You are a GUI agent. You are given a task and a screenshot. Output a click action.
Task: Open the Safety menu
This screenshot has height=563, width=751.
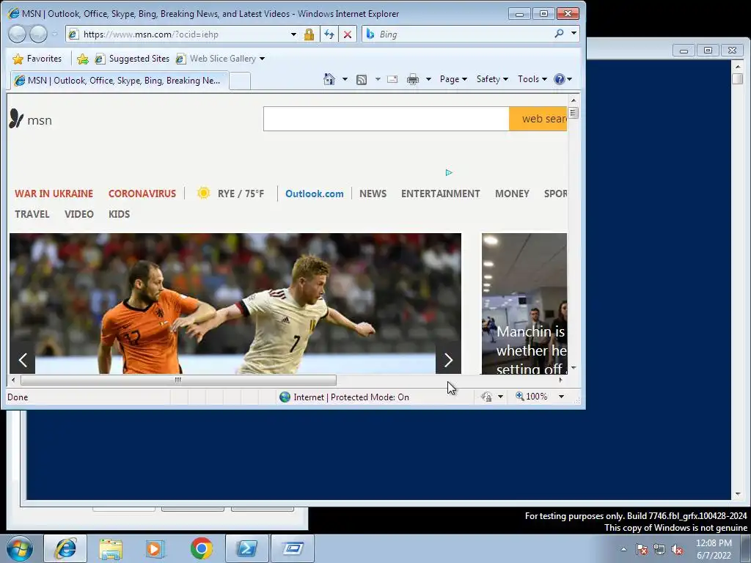coord(492,79)
